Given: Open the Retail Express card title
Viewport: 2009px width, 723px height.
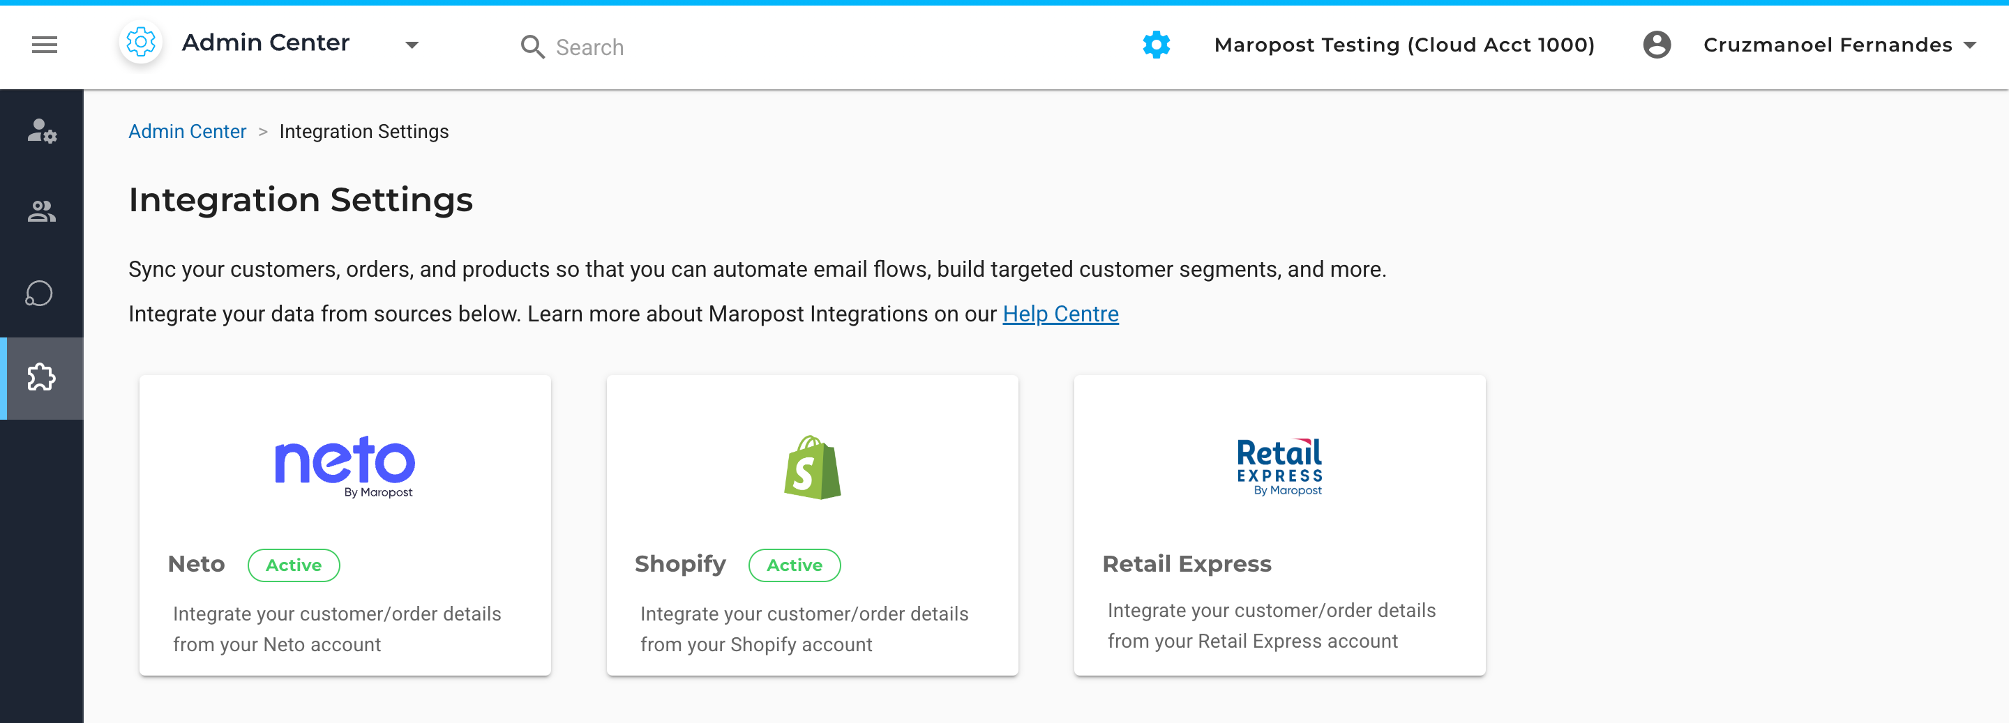Looking at the screenshot, I should (x=1186, y=564).
